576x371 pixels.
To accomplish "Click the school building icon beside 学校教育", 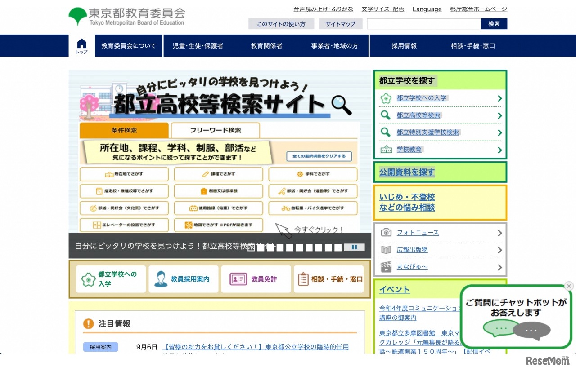I will click(386, 150).
